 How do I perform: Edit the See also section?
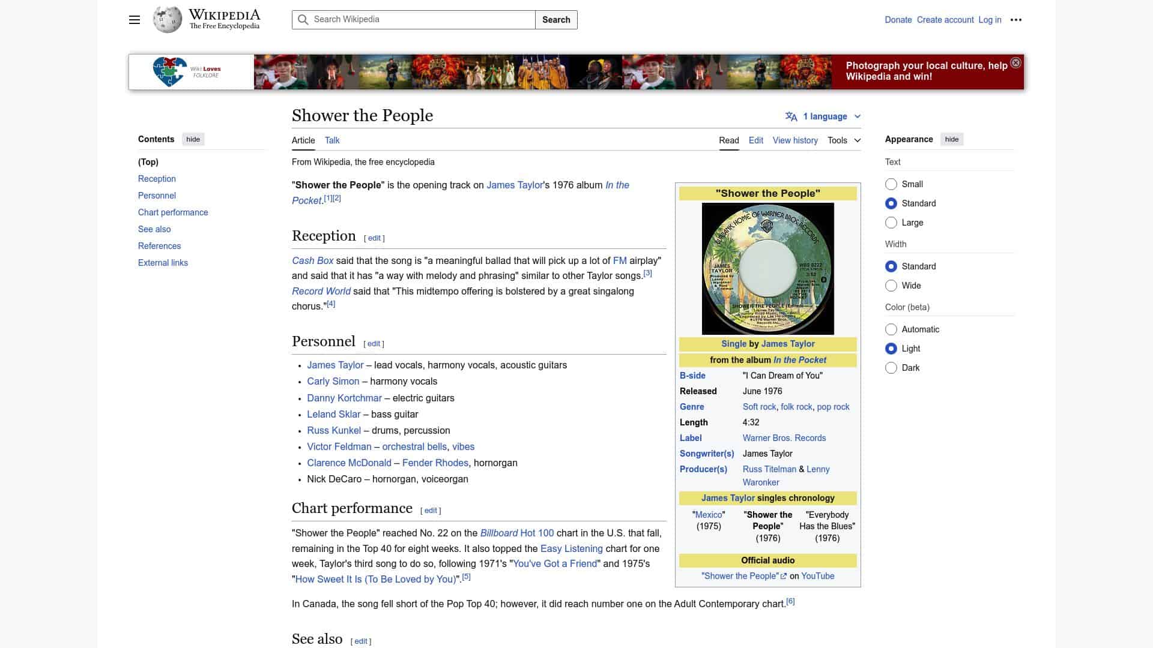pos(361,641)
